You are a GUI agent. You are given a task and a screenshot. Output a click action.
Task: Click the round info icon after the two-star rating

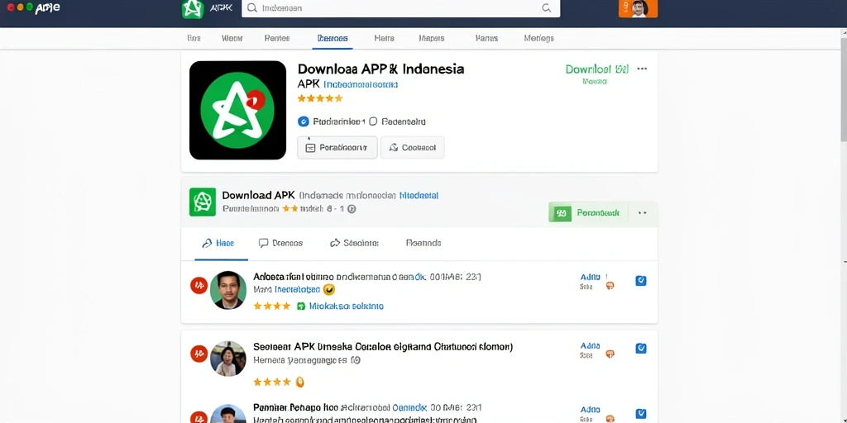click(x=352, y=209)
